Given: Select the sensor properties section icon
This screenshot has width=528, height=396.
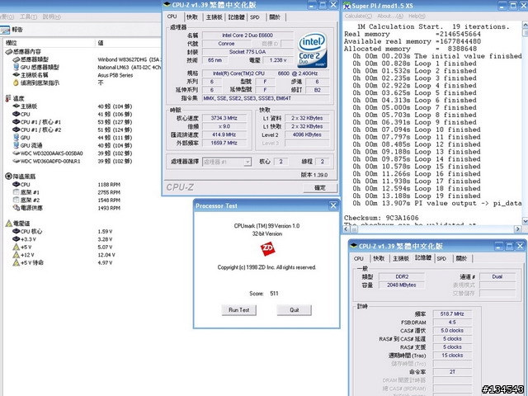Looking at the screenshot, I should point(9,51).
